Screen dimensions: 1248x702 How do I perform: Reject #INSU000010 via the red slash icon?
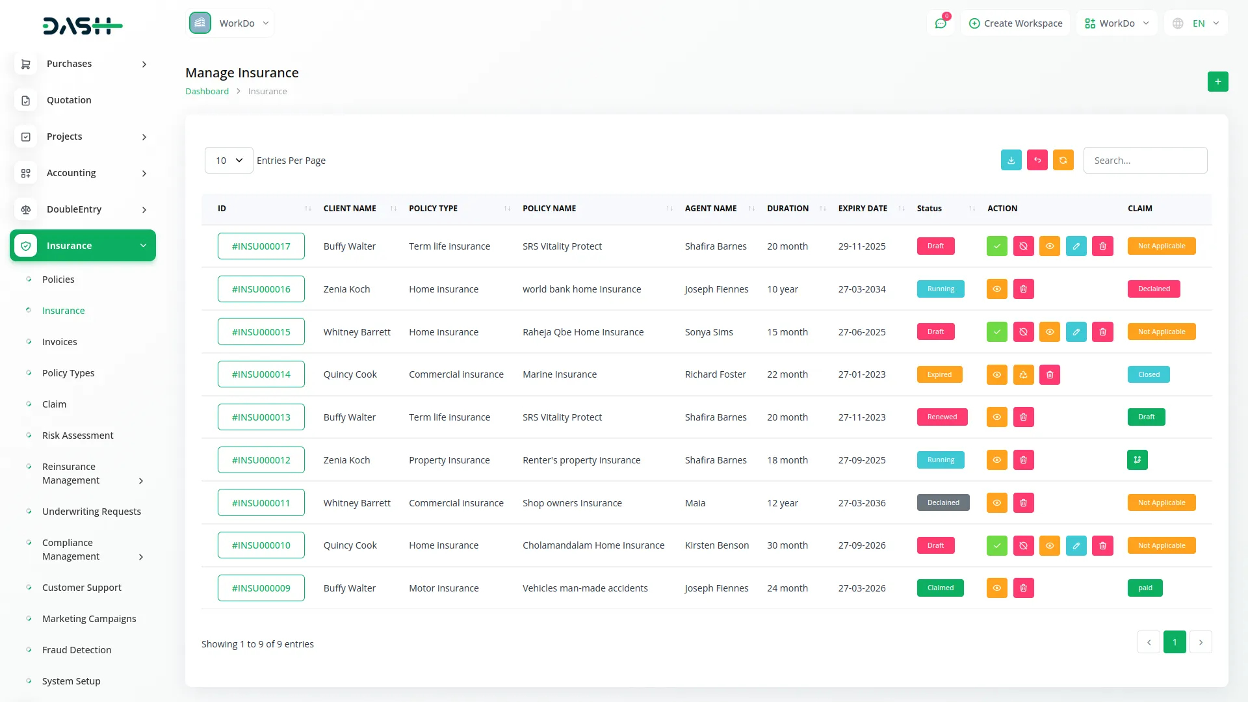1023,545
